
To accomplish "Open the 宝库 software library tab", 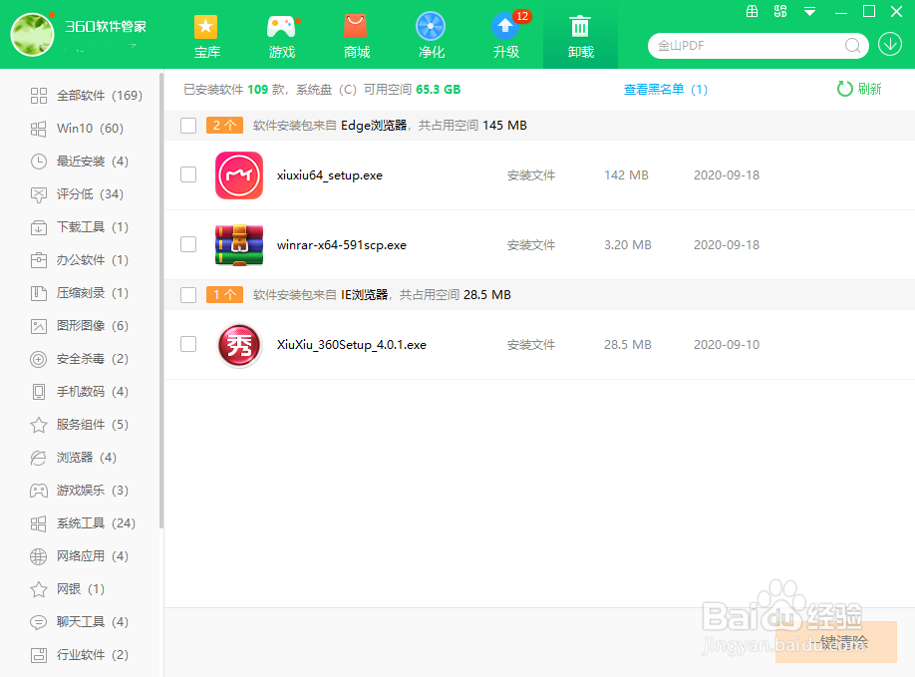I will click(x=206, y=37).
